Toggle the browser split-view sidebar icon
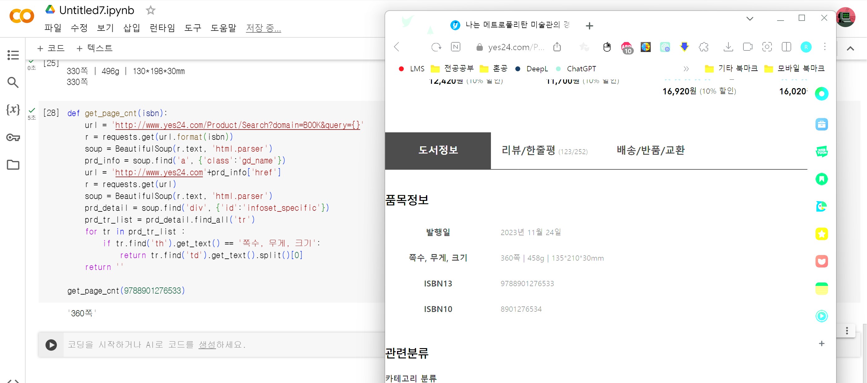 pos(786,47)
